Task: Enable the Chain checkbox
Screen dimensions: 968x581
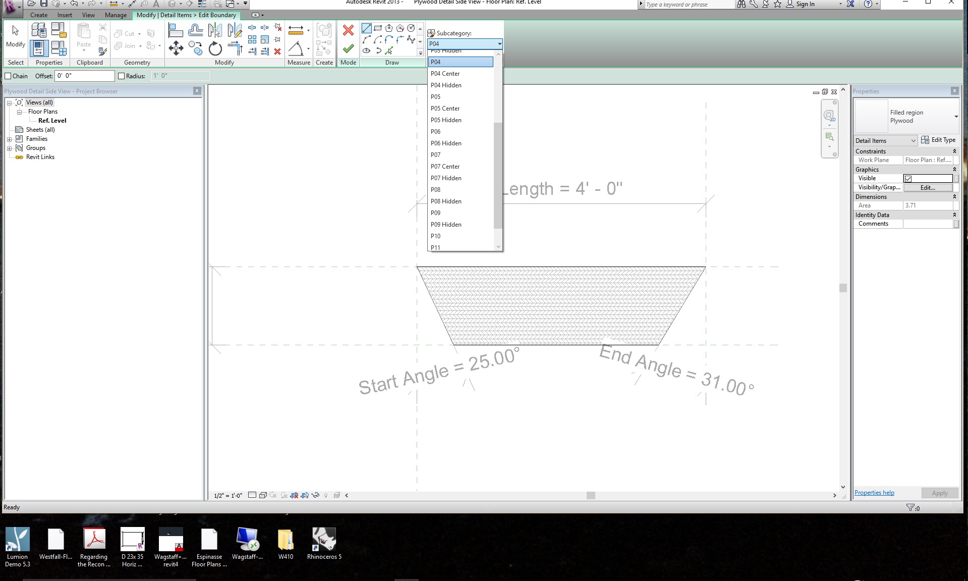Action: [x=8, y=76]
